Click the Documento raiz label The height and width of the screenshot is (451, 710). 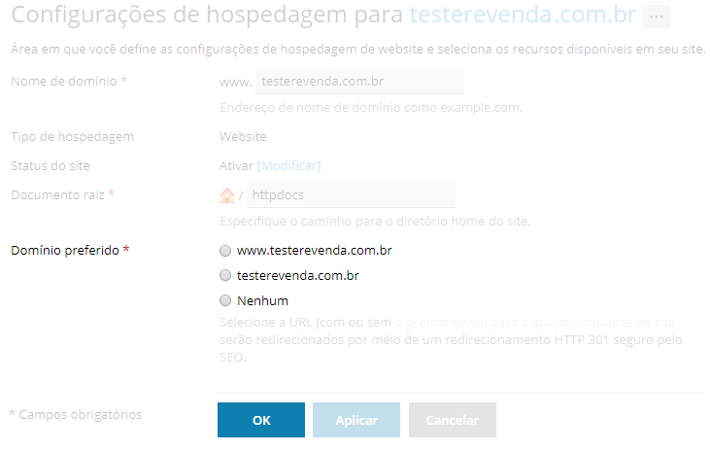click(x=57, y=195)
